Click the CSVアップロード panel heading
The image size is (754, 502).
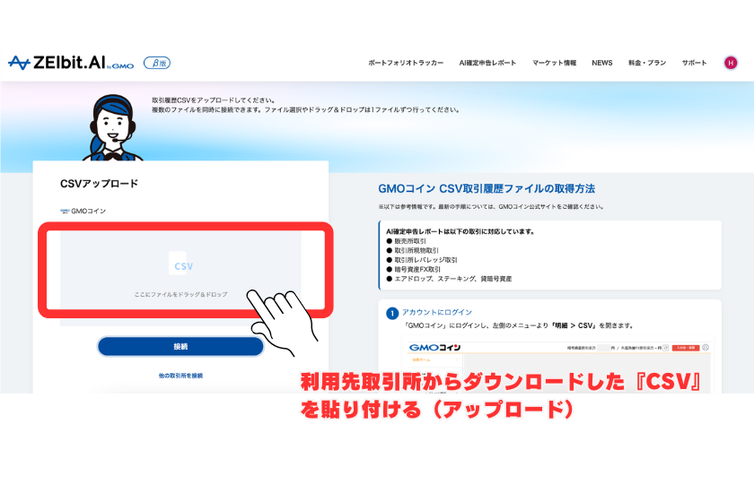pyautogui.click(x=99, y=184)
